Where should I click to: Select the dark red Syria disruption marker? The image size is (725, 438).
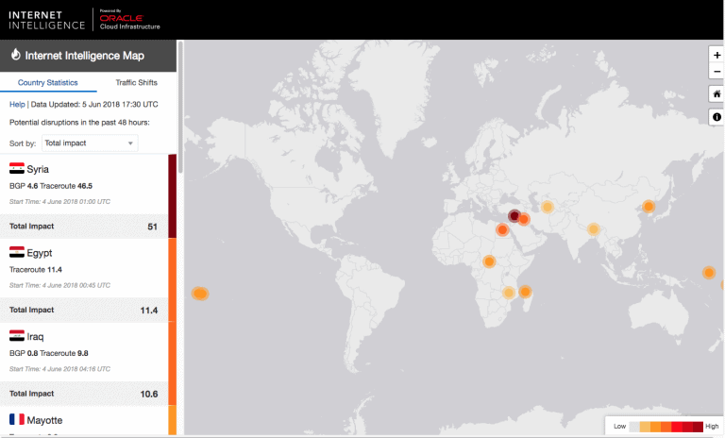coord(514,215)
